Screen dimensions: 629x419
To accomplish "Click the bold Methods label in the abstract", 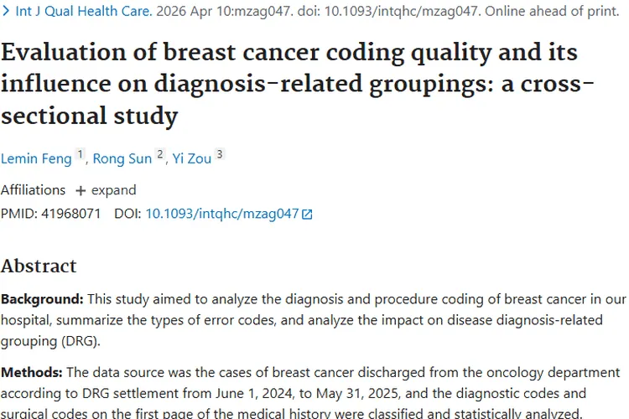I will click(32, 372).
